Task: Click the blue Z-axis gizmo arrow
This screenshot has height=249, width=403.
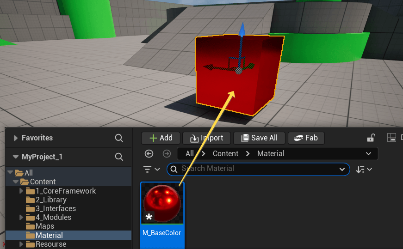Action: (241, 30)
